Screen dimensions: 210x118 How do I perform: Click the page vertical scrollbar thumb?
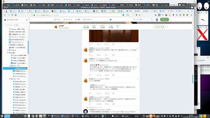click(193, 79)
